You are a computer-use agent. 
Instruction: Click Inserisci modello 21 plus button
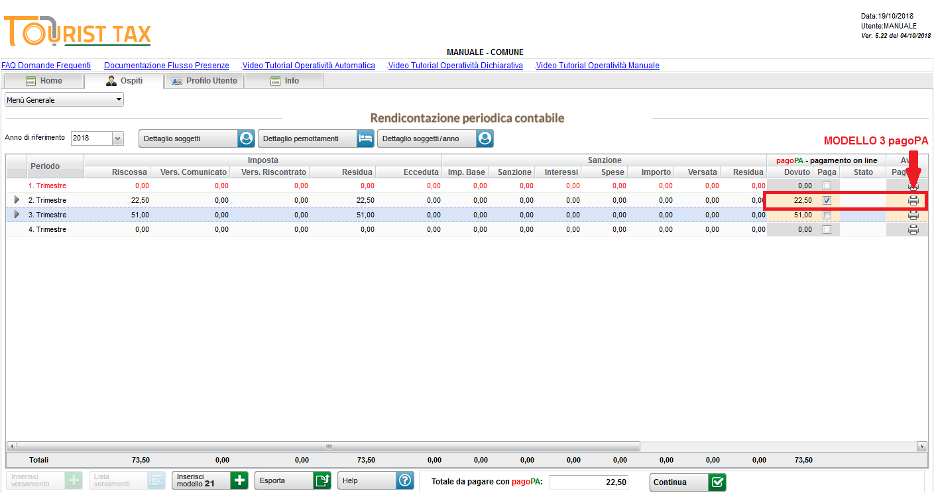coord(209,480)
